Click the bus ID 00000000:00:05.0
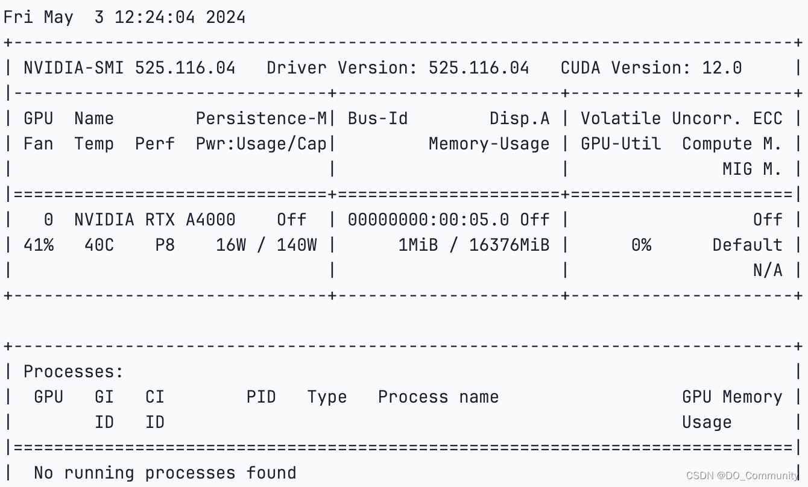The height and width of the screenshot is (487, 808). [428, 219]
